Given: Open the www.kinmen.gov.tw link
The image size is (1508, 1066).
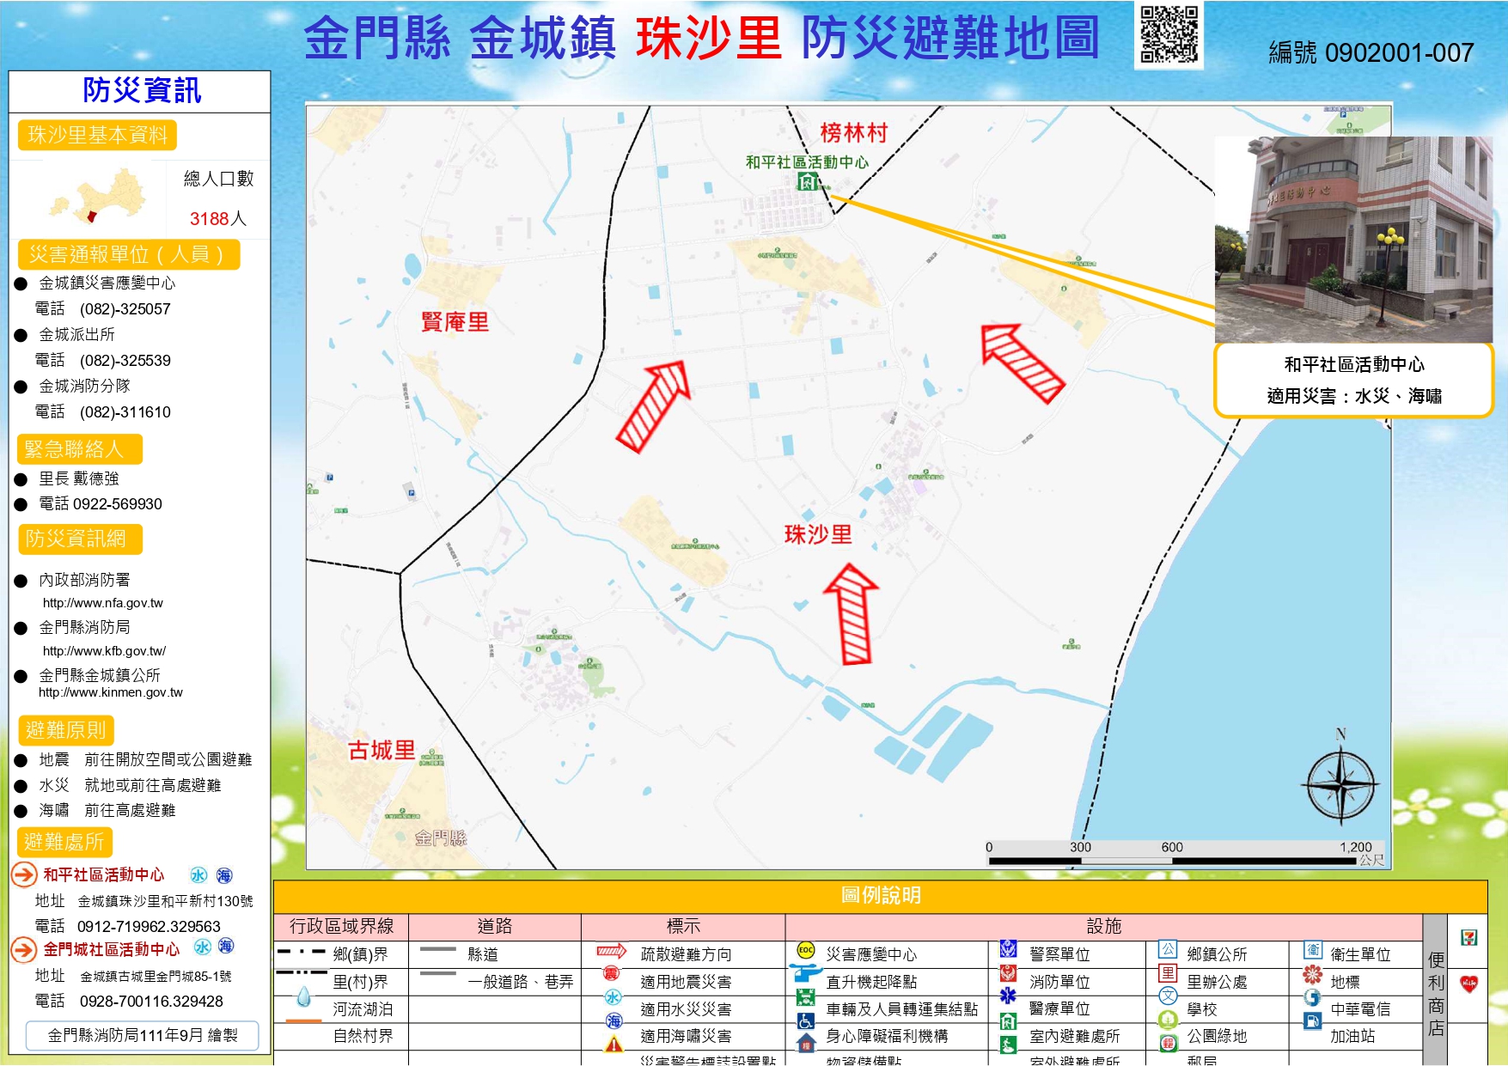Looking at the screenshot, I should pyautogui.click(x=111, y=692).
